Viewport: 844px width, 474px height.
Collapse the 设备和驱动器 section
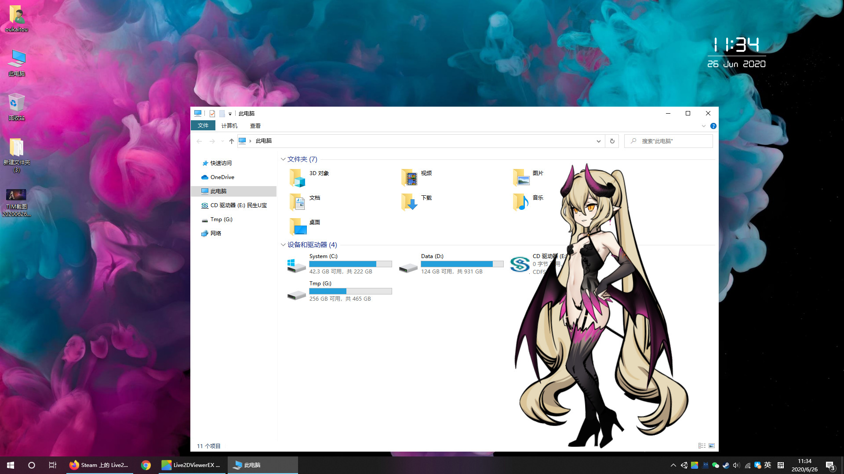pyautogui.click(x=283, y=245)
